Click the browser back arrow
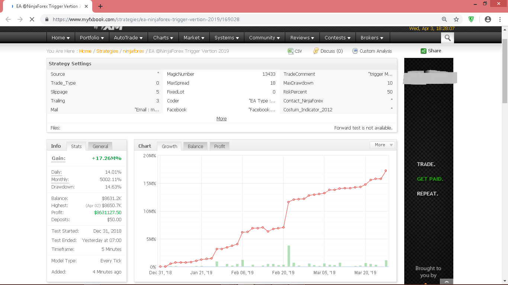Screen dimensions: 508x285 (8, 19)
